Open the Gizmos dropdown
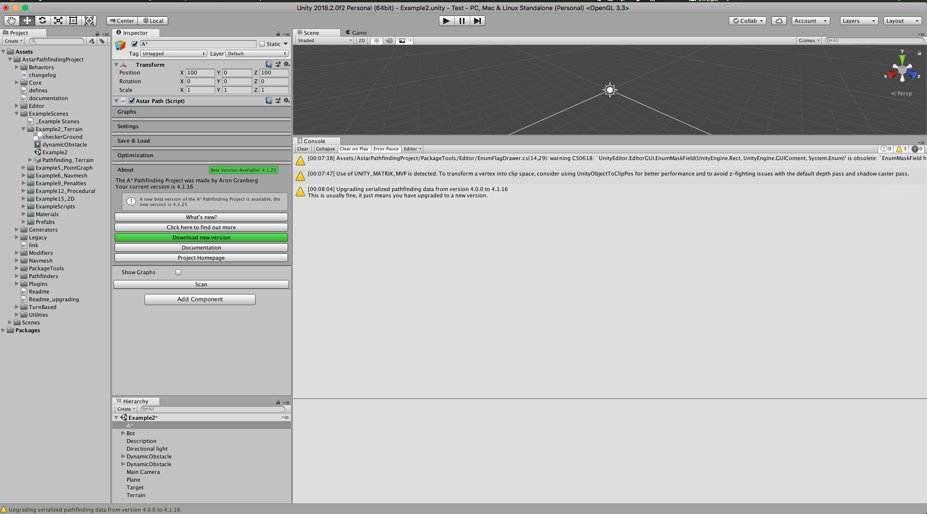 809,41
